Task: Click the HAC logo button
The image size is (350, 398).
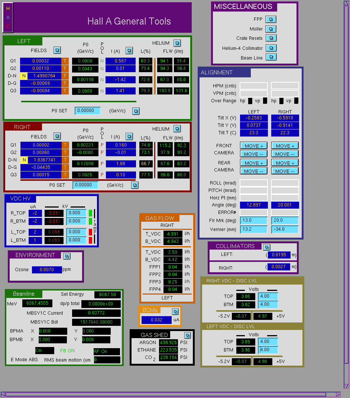Action: coord(8,17)
